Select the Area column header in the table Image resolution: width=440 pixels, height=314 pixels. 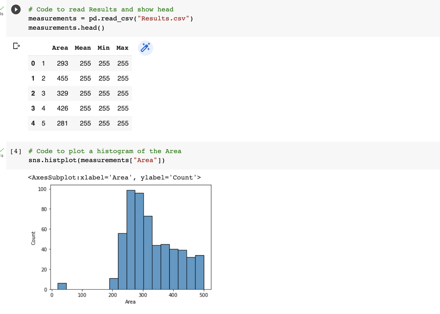pyautogui.click(x=60, y=48)
